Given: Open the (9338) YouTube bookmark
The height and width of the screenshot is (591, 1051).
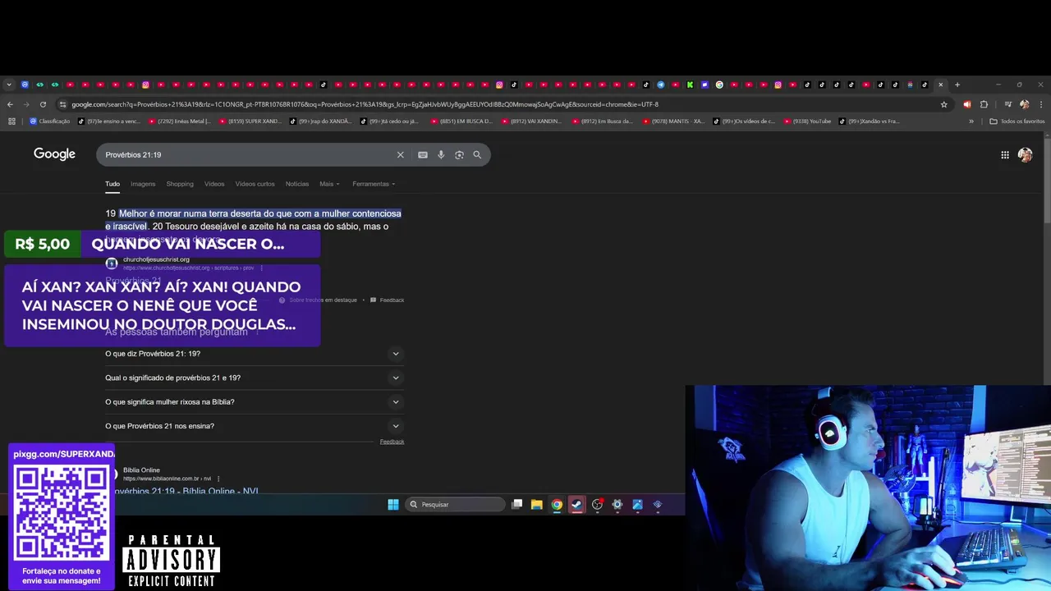Looking at the screenshot, I should coord(807,121).
